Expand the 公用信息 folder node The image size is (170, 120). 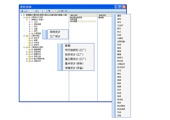29,33
